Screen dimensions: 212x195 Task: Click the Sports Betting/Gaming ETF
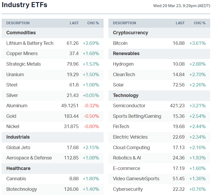[137, 116]
